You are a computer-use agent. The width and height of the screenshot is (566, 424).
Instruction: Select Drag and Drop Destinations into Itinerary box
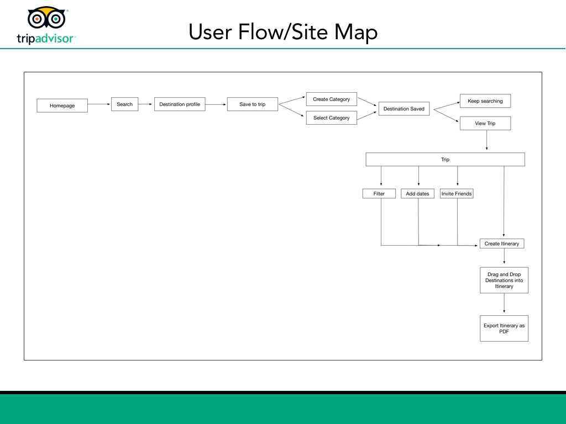pyautogui.click(x=504, y=280)
